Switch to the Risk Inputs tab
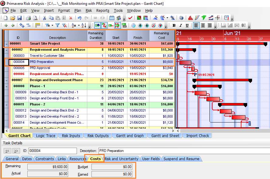270x179 pixels. pyautogui.click(x=71, y=136)
